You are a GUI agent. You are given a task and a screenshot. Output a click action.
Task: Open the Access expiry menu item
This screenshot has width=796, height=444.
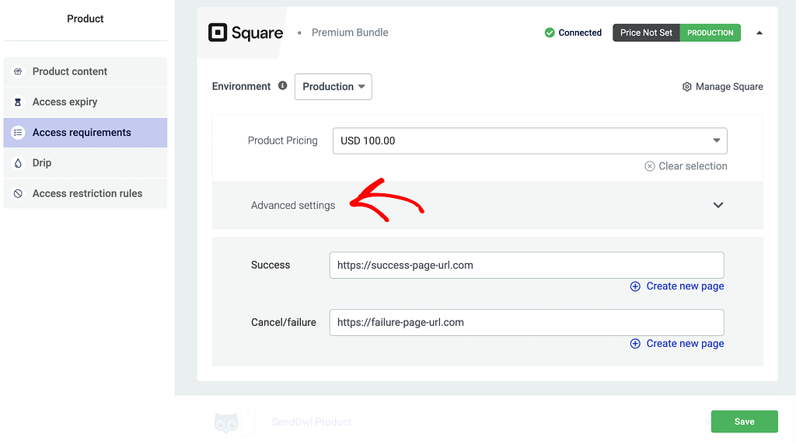65,102
